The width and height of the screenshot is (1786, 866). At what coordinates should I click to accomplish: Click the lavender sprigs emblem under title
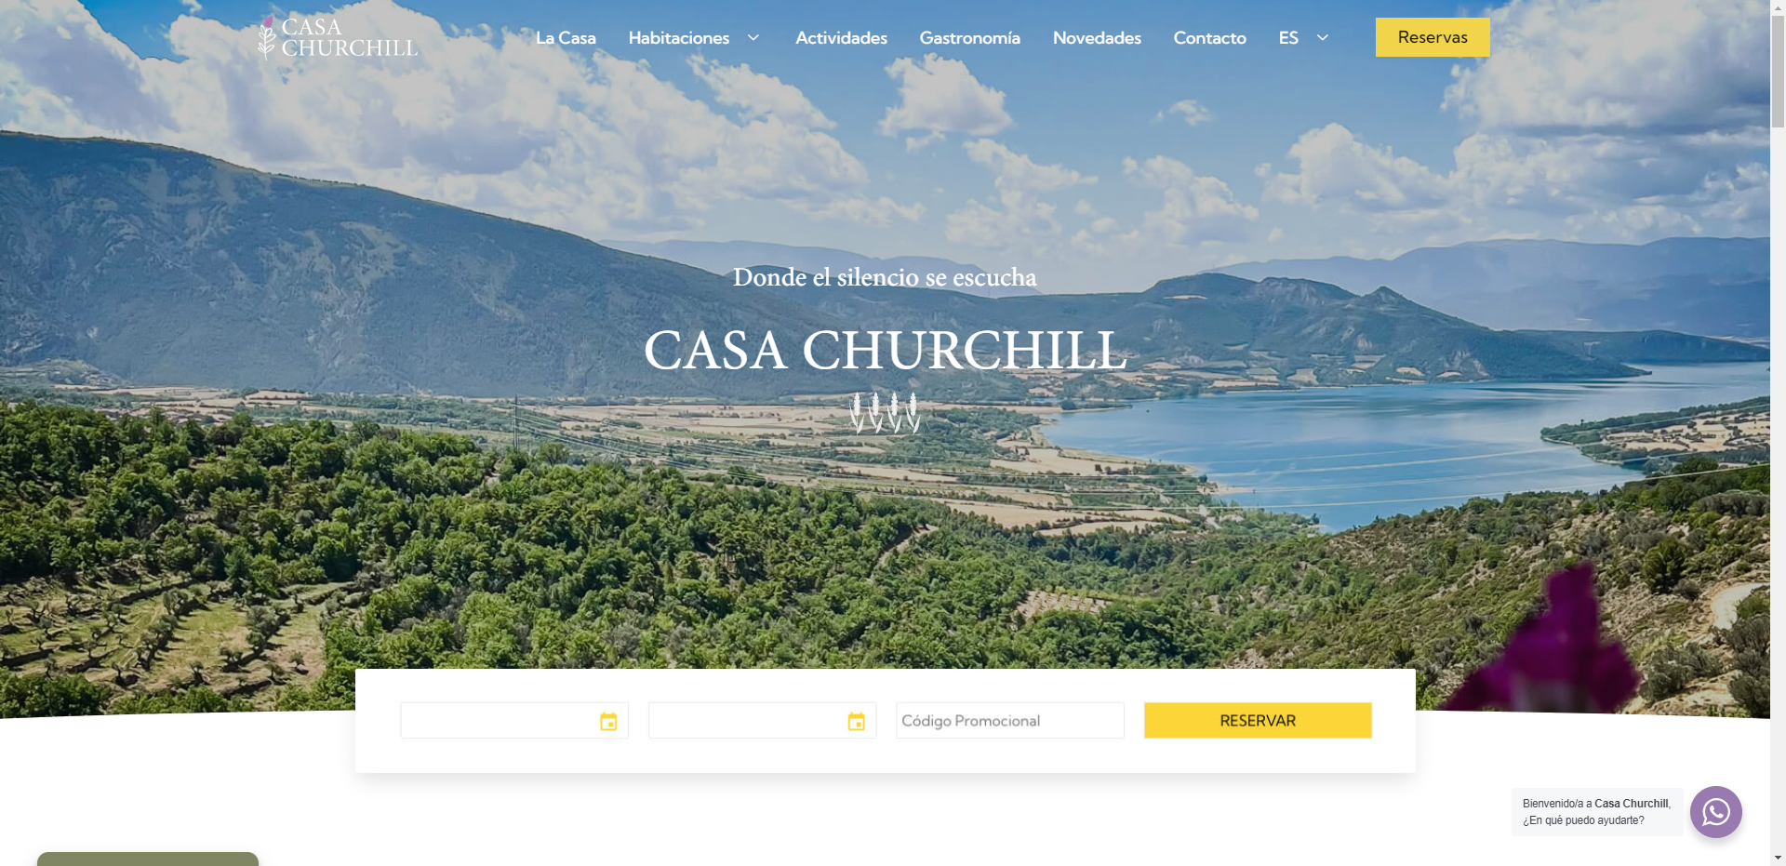(x=885, y=413)
